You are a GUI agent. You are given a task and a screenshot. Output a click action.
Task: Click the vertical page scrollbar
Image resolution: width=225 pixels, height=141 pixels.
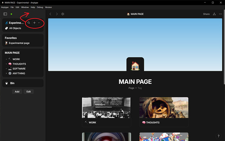pyautogui.click(x=224, y=47)
